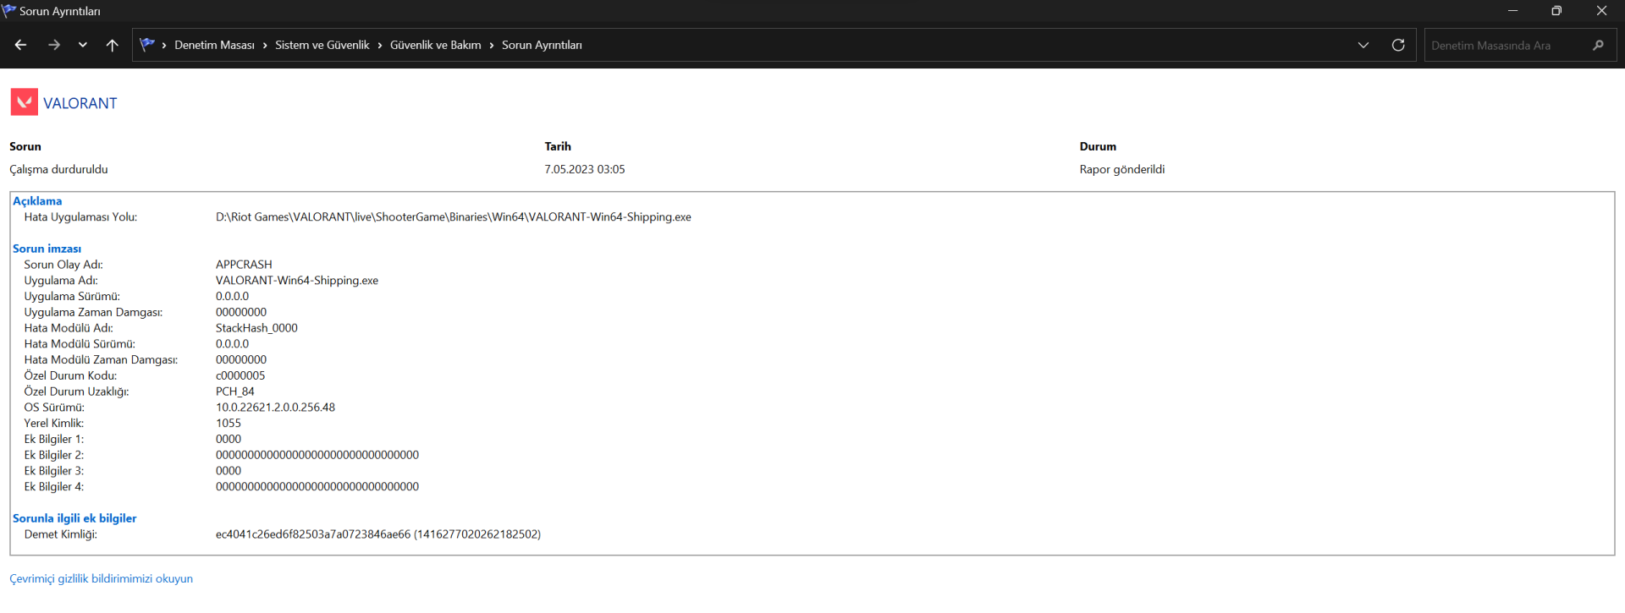Select Sorun Ayrıntıları breadcrumb
This screenshot has height=613, width=1625.
coord(542,45)
